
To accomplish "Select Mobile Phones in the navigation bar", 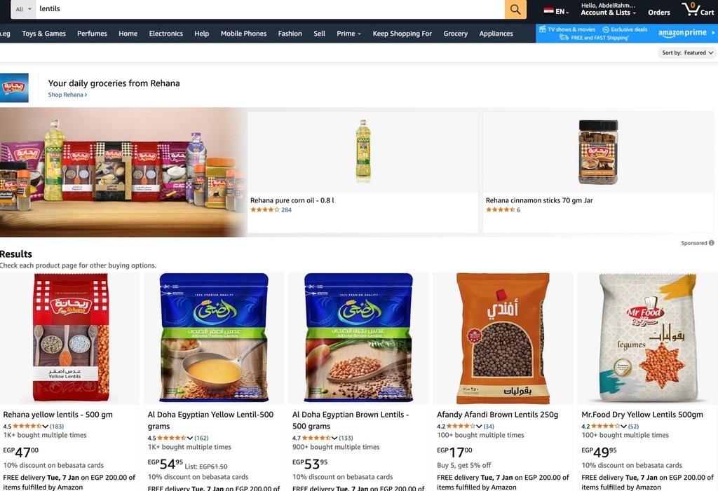I will tap(243, 34).
